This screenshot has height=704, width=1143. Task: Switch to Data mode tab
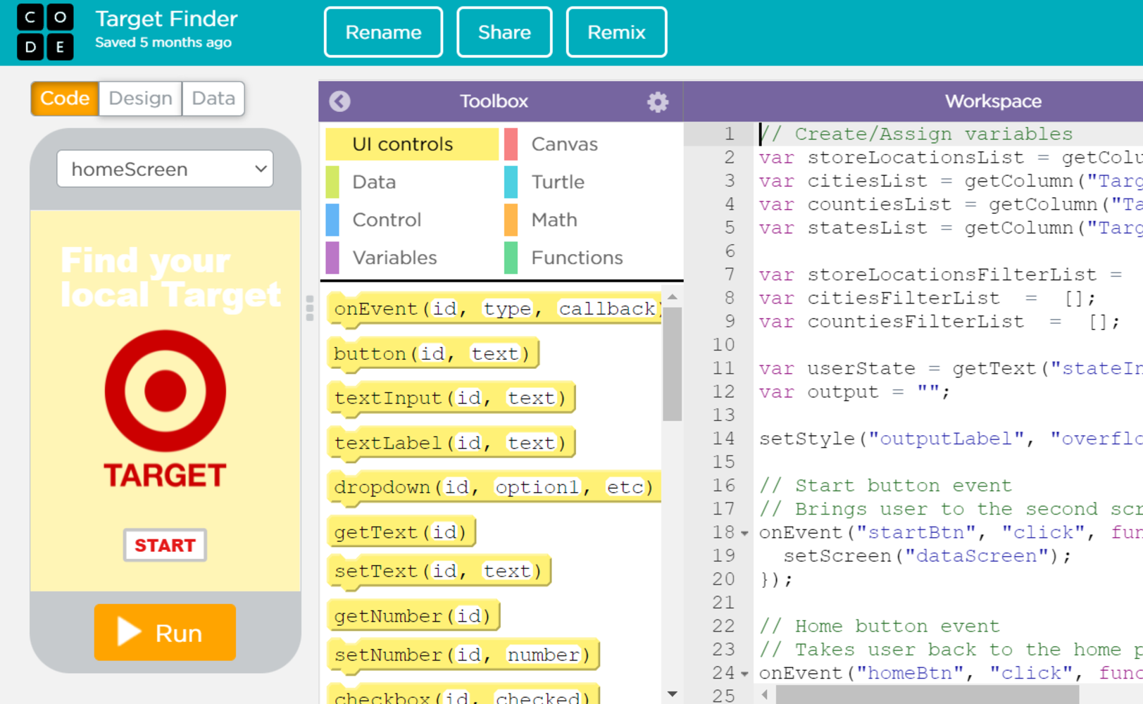(x=213, y=99)
